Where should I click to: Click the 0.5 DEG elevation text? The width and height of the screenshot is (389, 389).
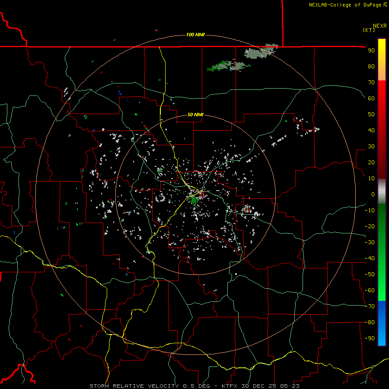click(x=197, y=386)
